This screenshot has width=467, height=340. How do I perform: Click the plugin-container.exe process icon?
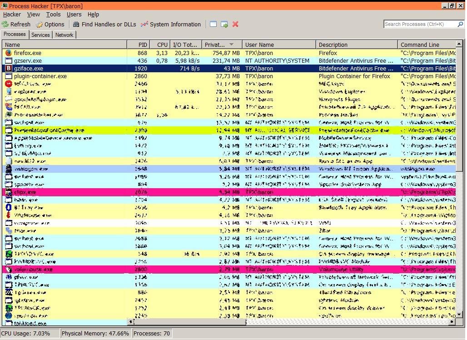tap(8, 76)
